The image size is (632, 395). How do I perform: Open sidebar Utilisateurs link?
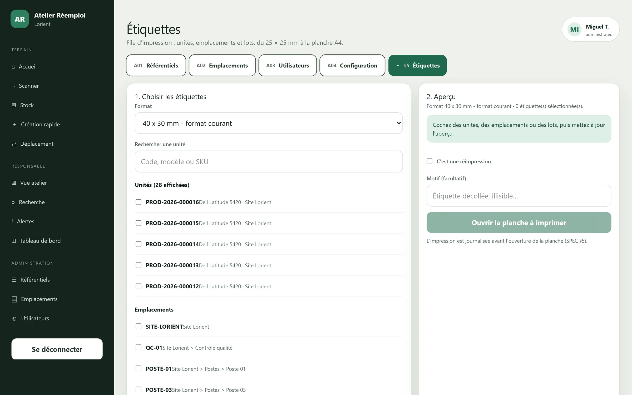pyautogui.click(x=57, y=318)
